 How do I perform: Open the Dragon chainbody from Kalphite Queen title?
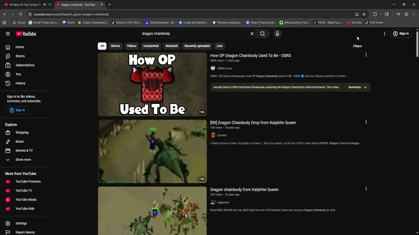click(244, 190)
